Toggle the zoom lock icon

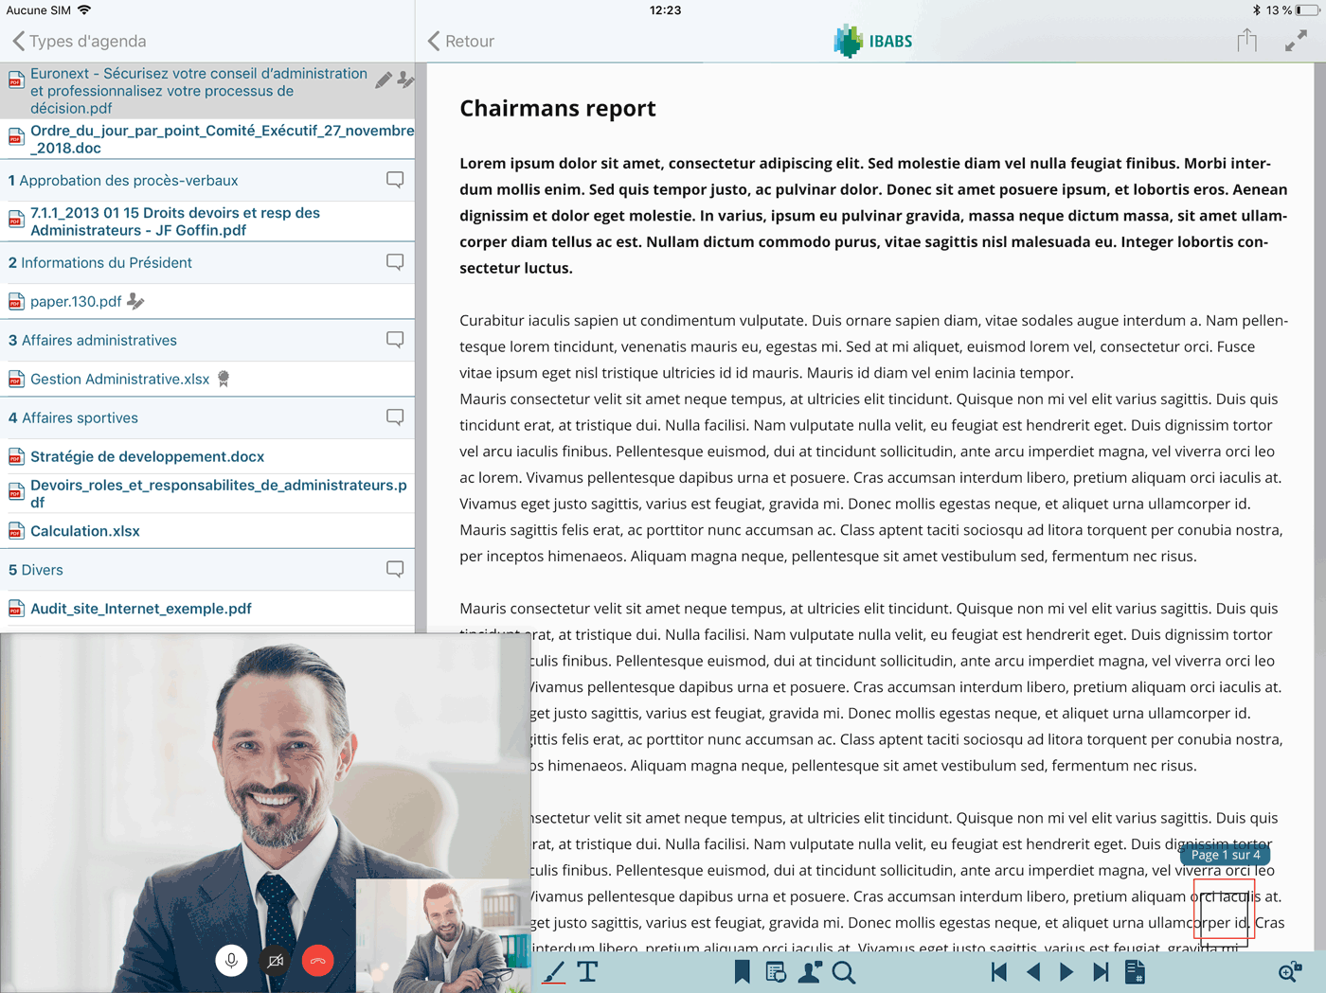click(x=1290, y=972)
